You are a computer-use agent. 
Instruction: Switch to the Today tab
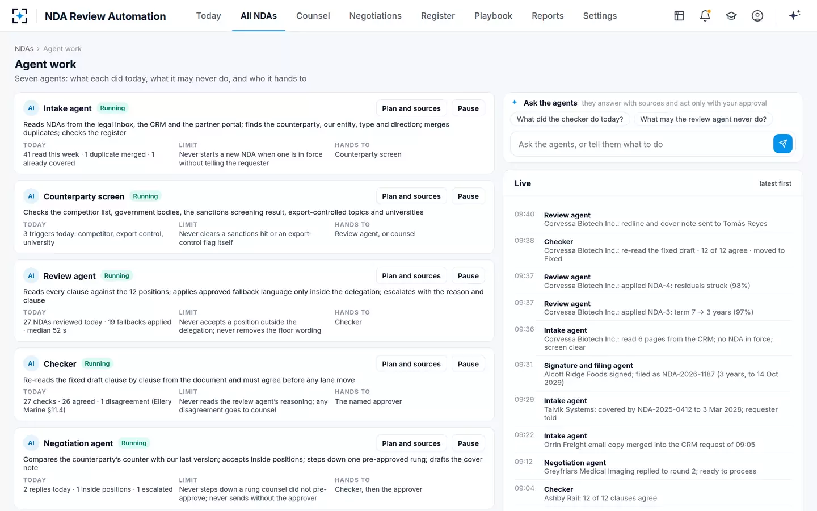[x=208, y=16]
